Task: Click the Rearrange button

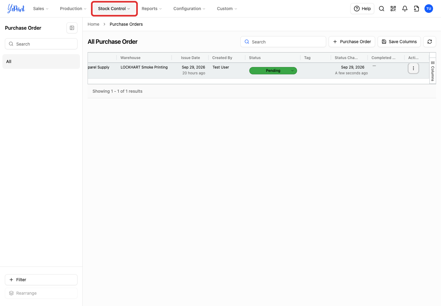Action: click(41, 293)
